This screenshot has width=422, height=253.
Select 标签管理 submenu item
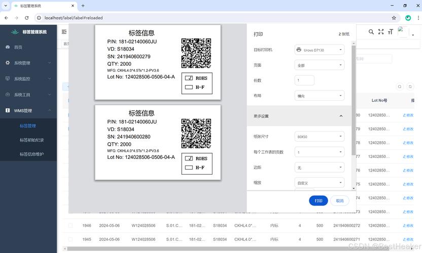click(x=28, y=125)
